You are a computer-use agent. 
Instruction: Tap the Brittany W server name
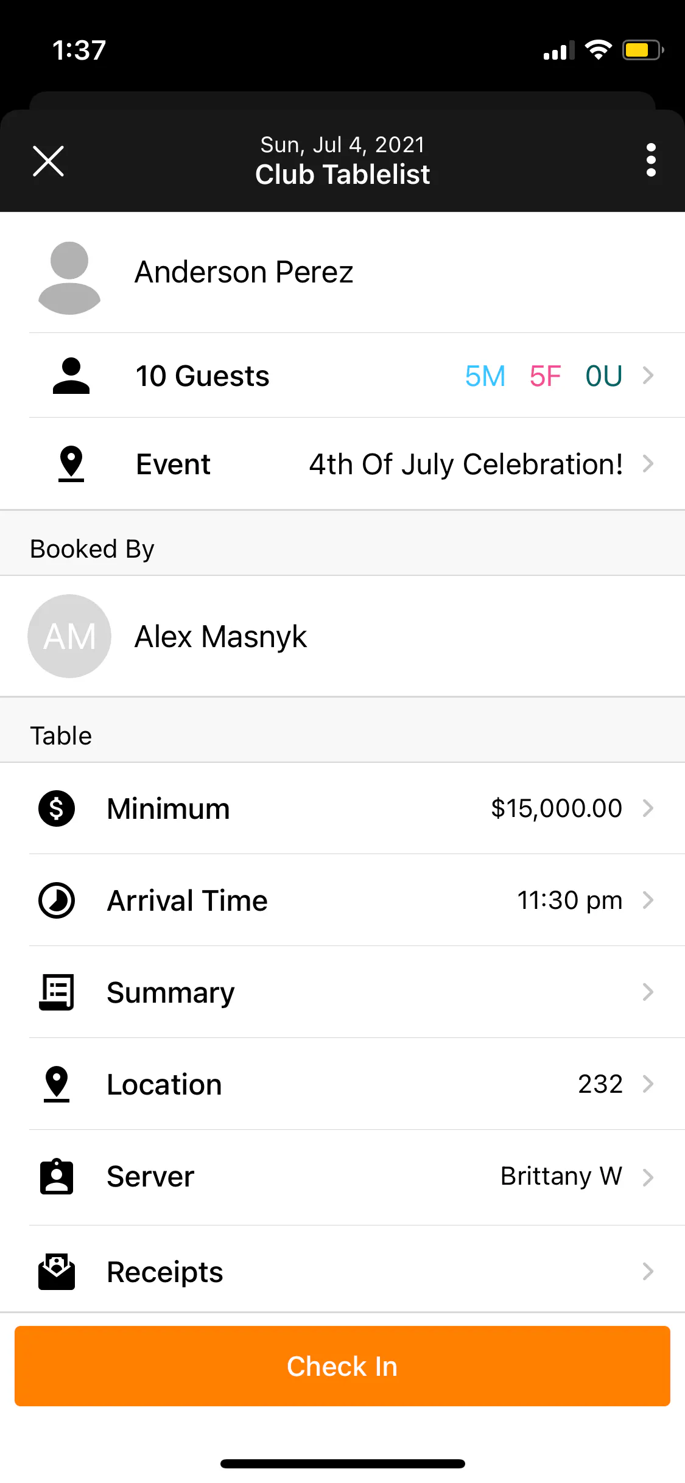[x=561, y=1176]
